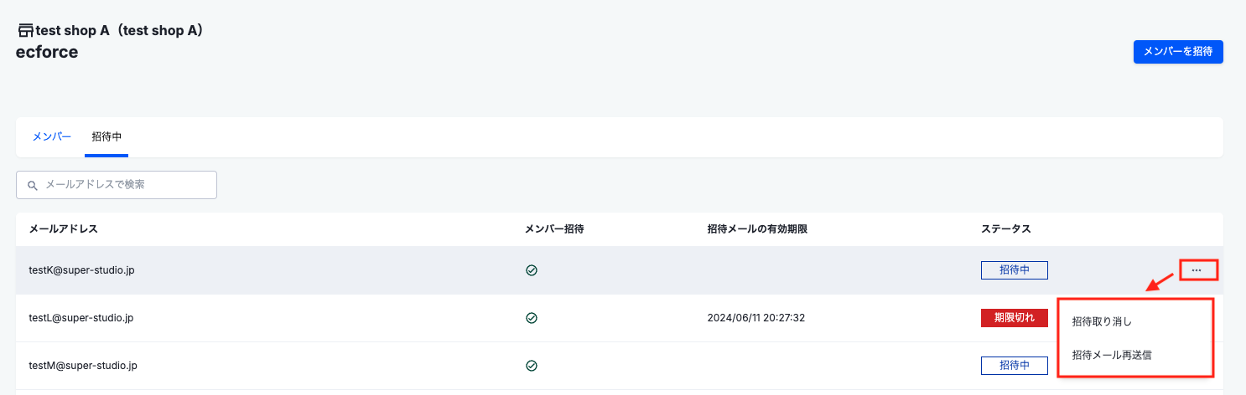Screen dimensions: 1246x395
Task: Click the ステータス column header
Action: click(1006, 228)
